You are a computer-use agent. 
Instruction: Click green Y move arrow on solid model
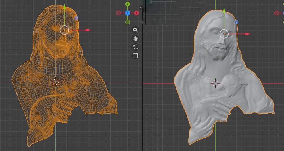coord(224,11)
